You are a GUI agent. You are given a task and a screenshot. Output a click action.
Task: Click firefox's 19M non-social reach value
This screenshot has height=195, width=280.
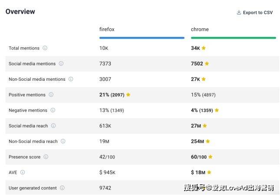point(104,141)
